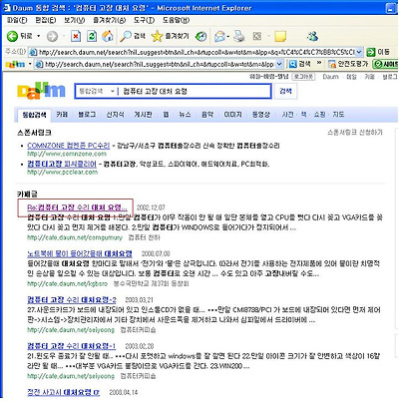This screenshot has height=402, width=399.
Task: Open the 정전 사고시 대처요령 result
Action: click(x=63, y=392)
